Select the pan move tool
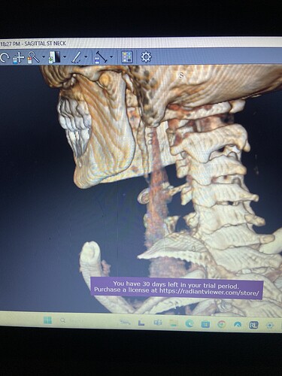Image resolution: width=282 pixels, height=376 pixels. coord(19,57)
